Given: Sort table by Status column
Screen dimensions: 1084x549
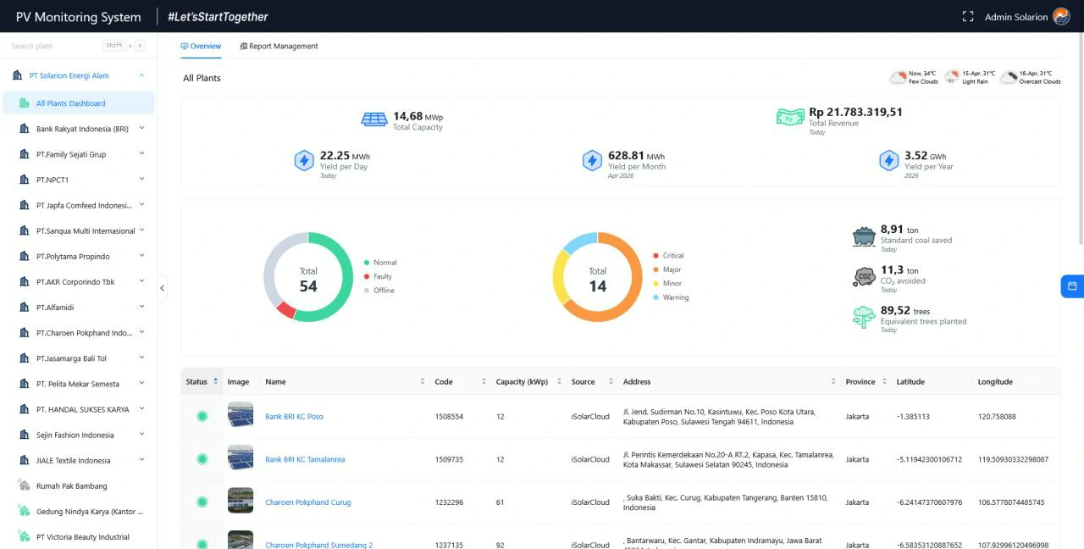Looking at the screenshot, I should pyautogui.click(x=202, y=381).
